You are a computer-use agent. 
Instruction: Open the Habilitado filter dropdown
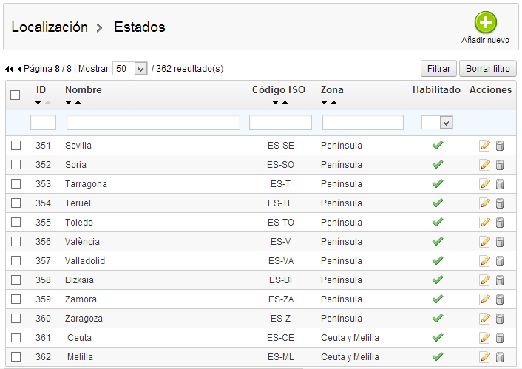(437, 123)
